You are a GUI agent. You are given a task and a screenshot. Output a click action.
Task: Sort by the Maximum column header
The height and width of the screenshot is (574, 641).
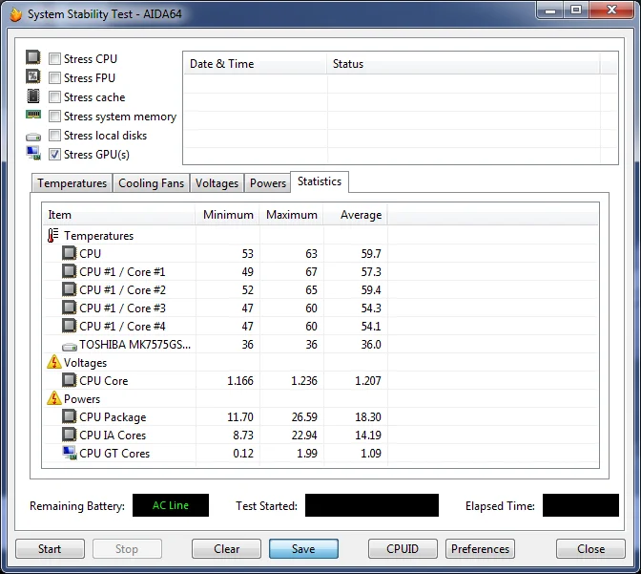point(292,215)
